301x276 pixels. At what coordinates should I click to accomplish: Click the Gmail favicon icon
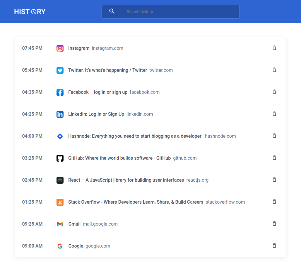60,224
